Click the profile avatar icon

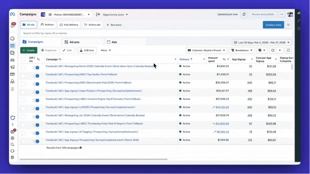point(290,14)
